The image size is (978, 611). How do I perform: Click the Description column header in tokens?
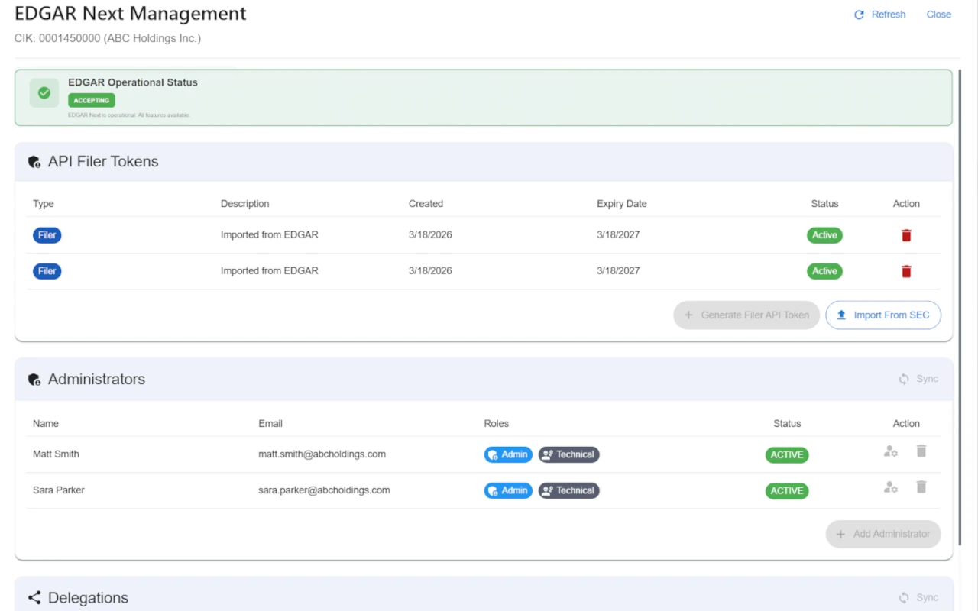point(244,204)
